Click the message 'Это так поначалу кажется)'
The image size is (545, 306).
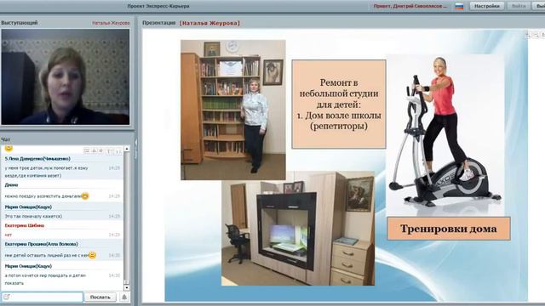pyautogui.click(x=33, y=216)
